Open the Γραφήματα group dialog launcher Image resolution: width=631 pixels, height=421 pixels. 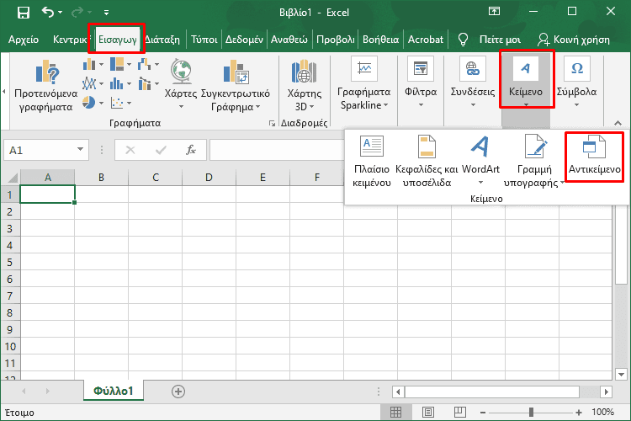click(x=272, y=123)
